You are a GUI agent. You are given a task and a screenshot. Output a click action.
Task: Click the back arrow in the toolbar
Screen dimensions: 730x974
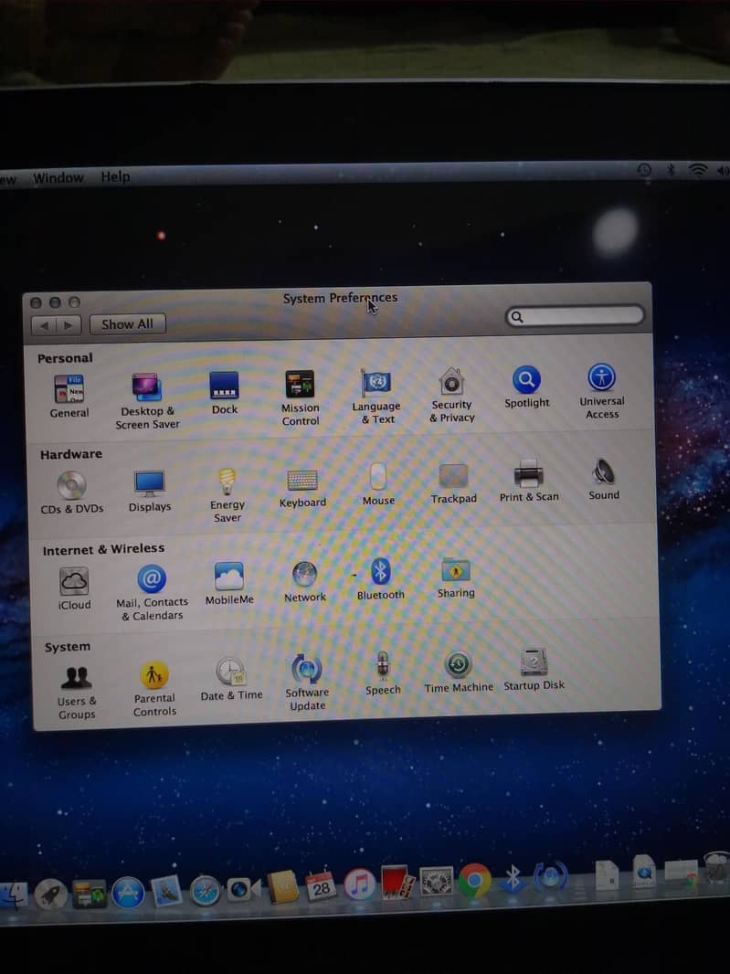tap(44, 325)
